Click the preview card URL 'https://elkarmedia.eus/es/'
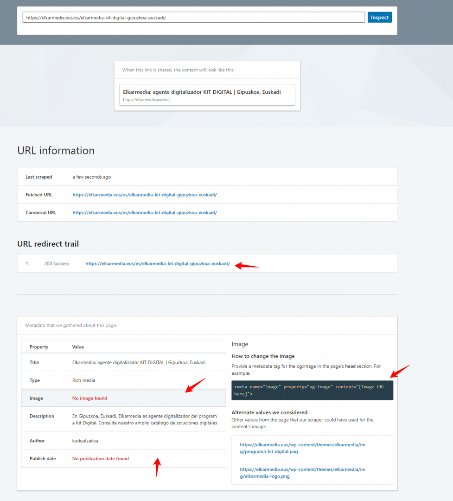 pos(147,100)
